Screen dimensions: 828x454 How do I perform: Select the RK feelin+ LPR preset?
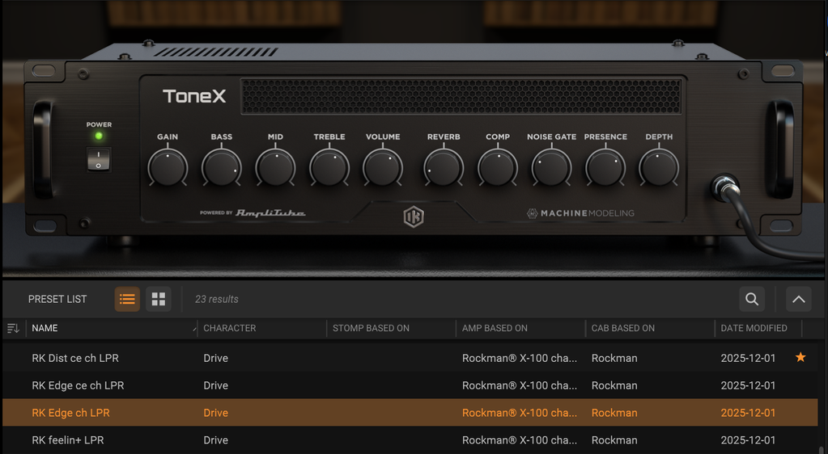(410, 439)
